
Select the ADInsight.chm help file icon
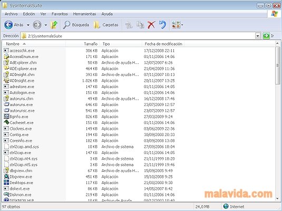pos(6,74)
